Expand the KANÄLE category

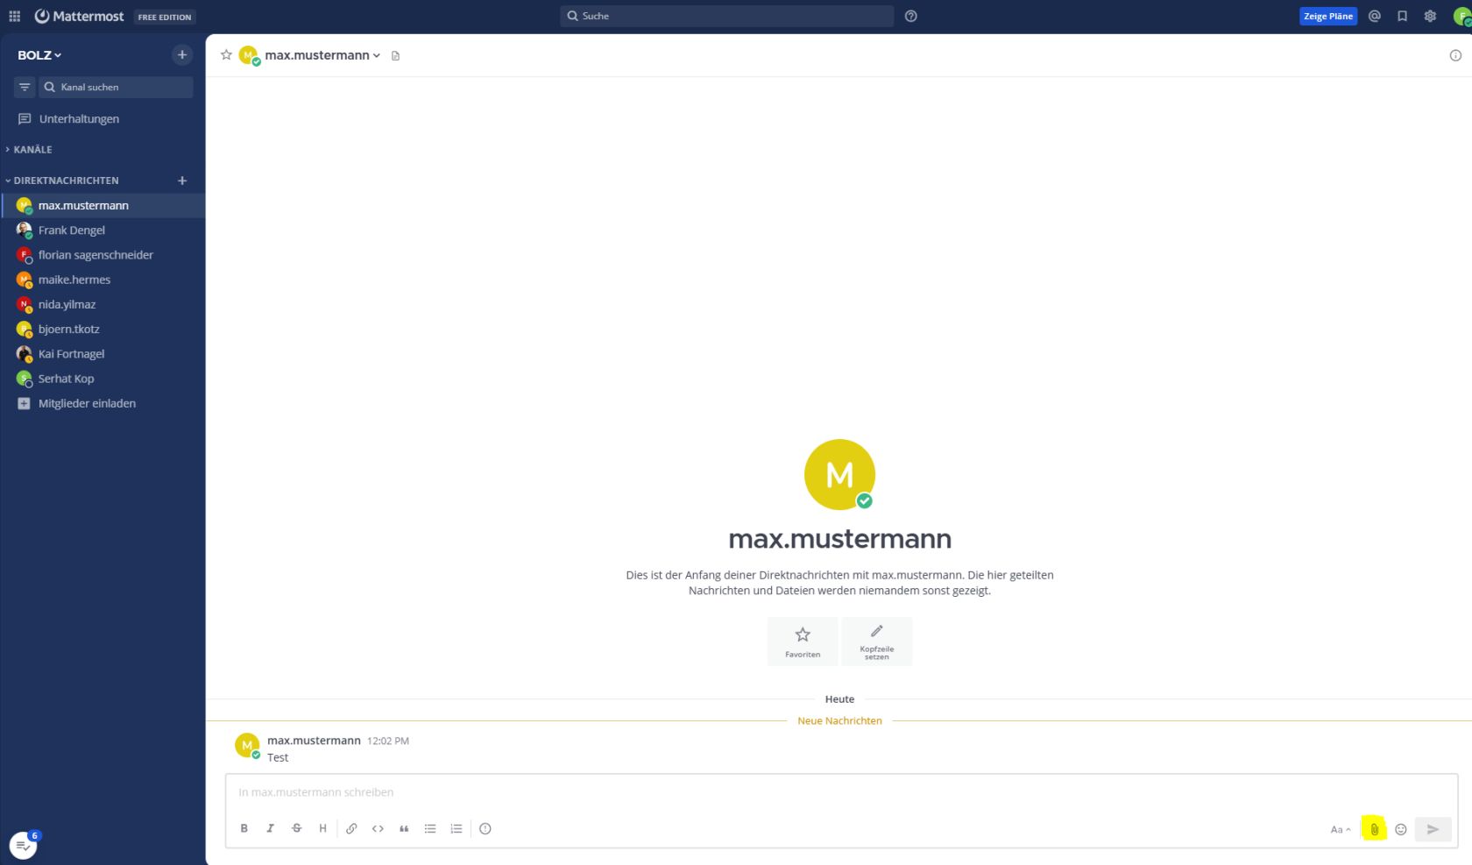[32, 150]
